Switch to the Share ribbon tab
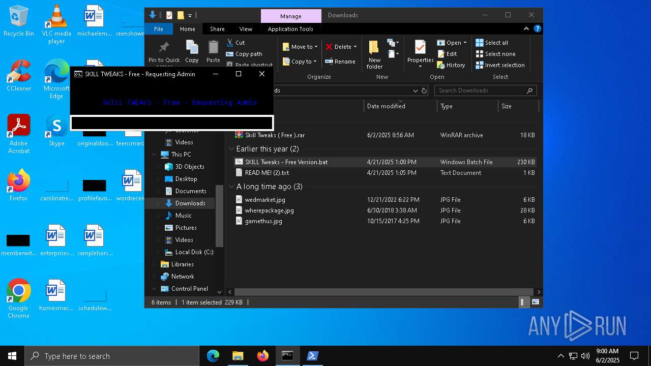This screenshot has height=366, width=651. [217, 29]
